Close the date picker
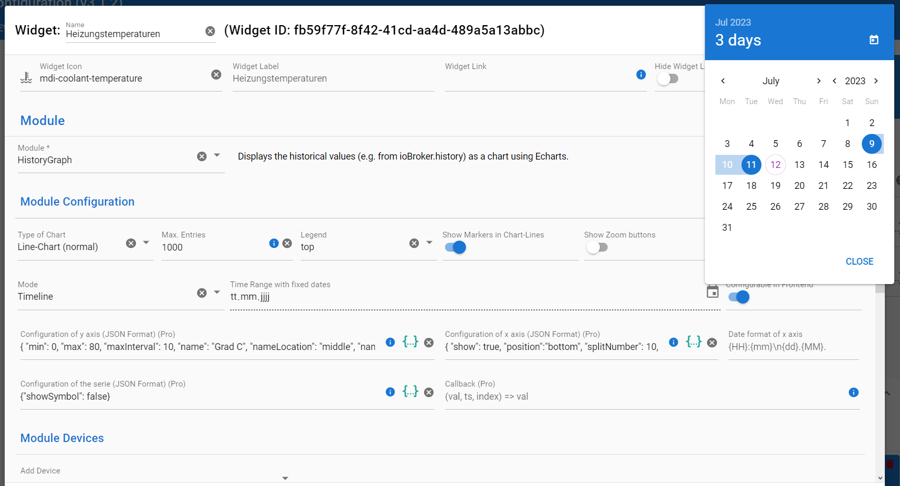The width and height of the screenshot is (900, 486). 859,262
